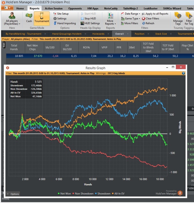The height and width of the screenshot is (203, 194).
Task: Open the More Reports menu
Action: click(x=110, y=19)
